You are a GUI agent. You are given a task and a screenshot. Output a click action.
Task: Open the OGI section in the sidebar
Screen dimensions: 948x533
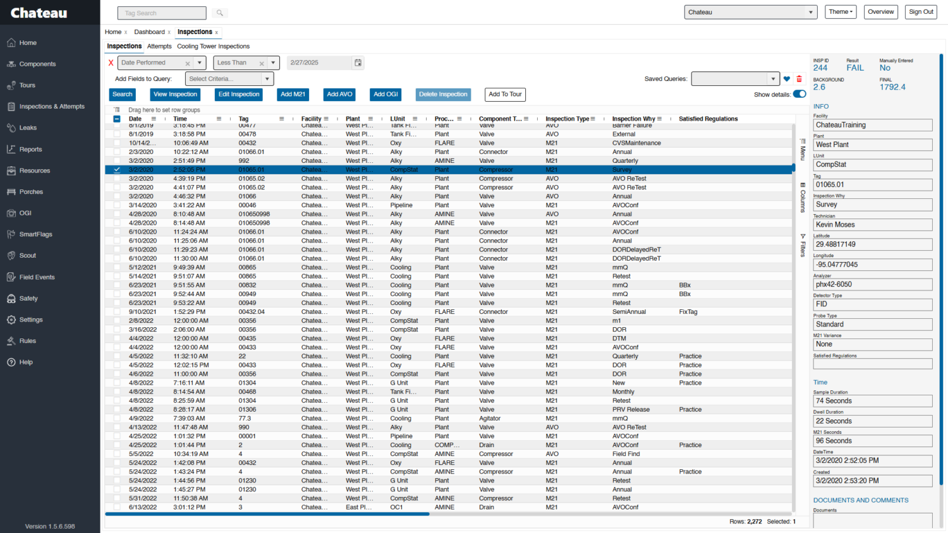click(25, 213)
